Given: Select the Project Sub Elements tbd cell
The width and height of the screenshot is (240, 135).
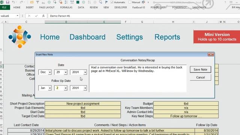Looking at the screenshot, I should (x=83, y=108).
